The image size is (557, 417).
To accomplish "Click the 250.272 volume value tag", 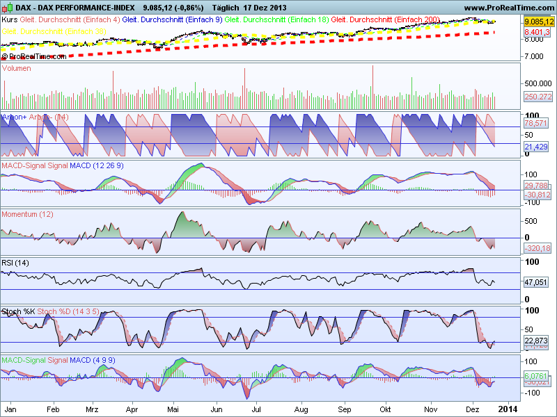I will pyautogui.click(x=538, y=97).
